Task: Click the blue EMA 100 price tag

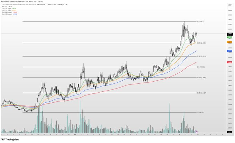Action: click(x=230, y=51)
